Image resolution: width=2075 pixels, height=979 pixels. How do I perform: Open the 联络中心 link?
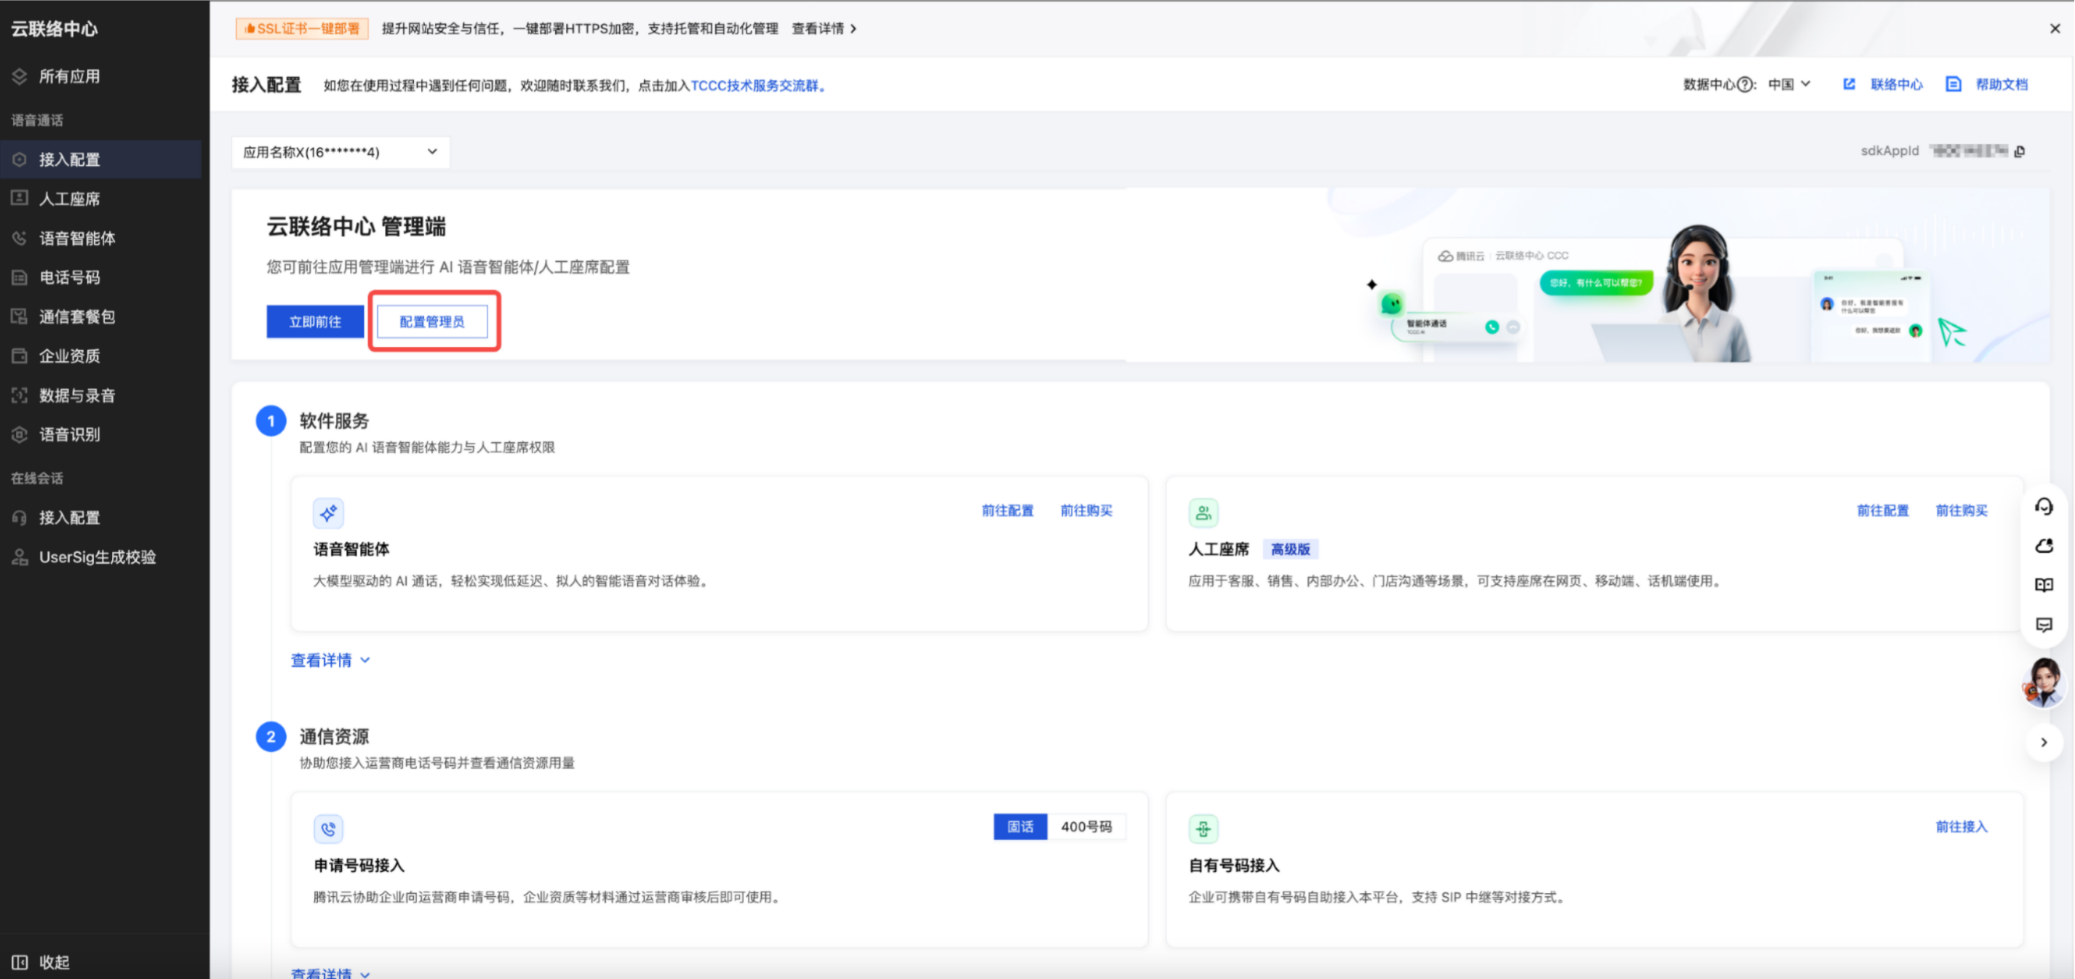click(x=1896, y=84)
